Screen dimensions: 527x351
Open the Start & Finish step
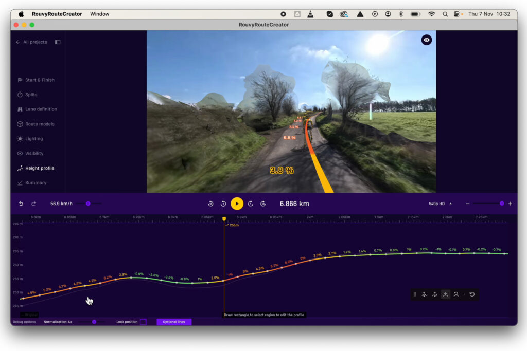[x=36, y=80]
